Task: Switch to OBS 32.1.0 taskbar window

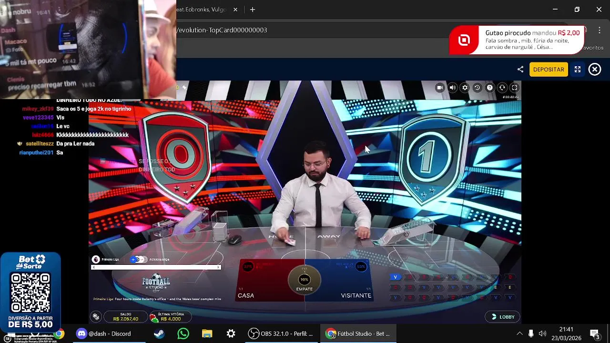Action: point(281,334)
